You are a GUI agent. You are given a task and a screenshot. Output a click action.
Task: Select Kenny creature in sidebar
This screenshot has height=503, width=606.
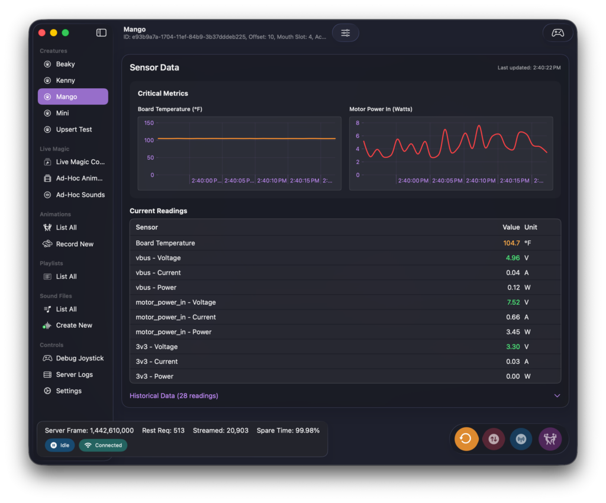[x=65, y=80]
